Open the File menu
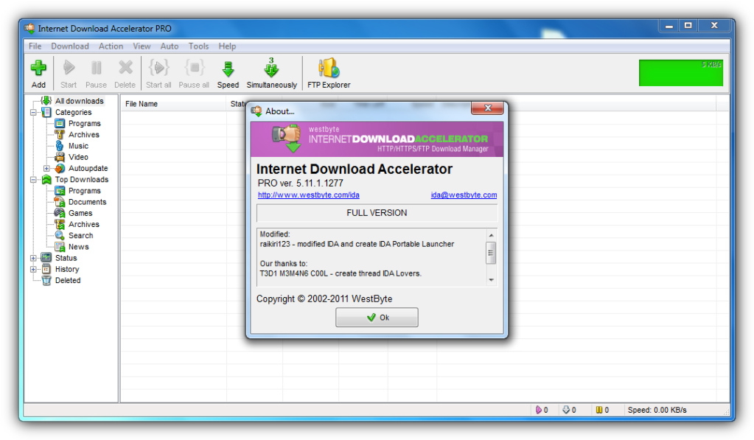This screenshot has height=440, width=754. point(35,46)
